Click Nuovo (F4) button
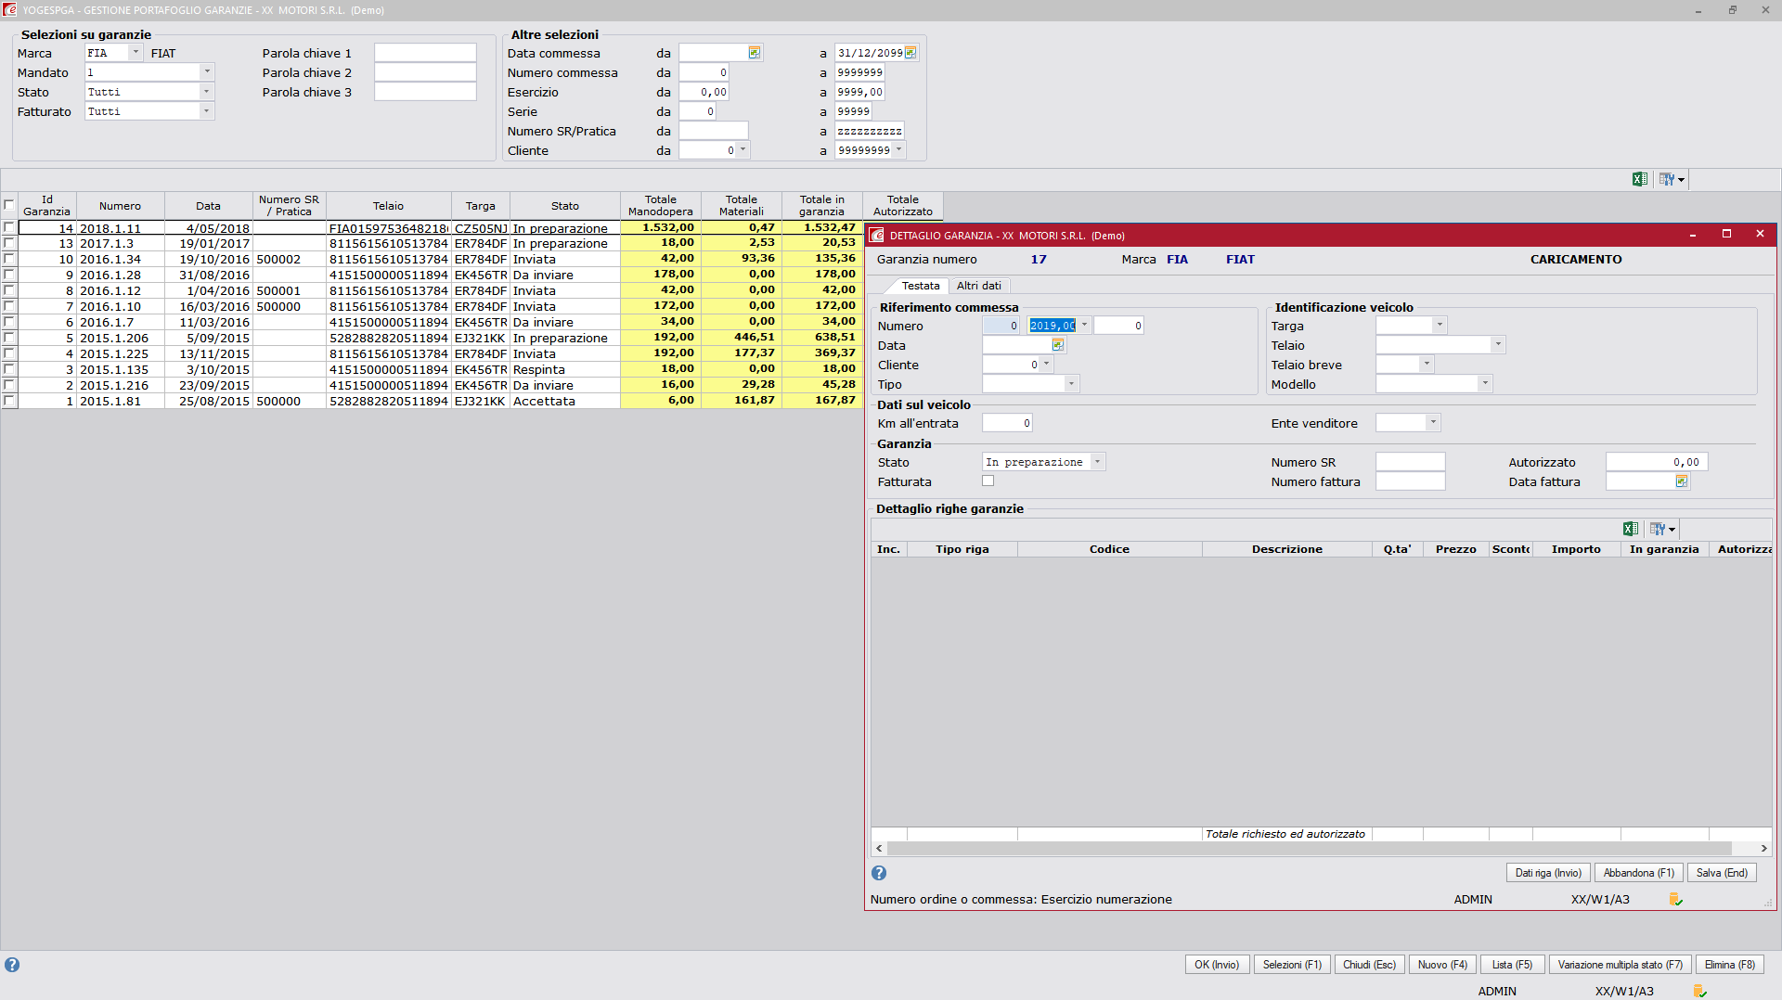Viewport: 1782px width, 1000px height. pos(1443,965)
